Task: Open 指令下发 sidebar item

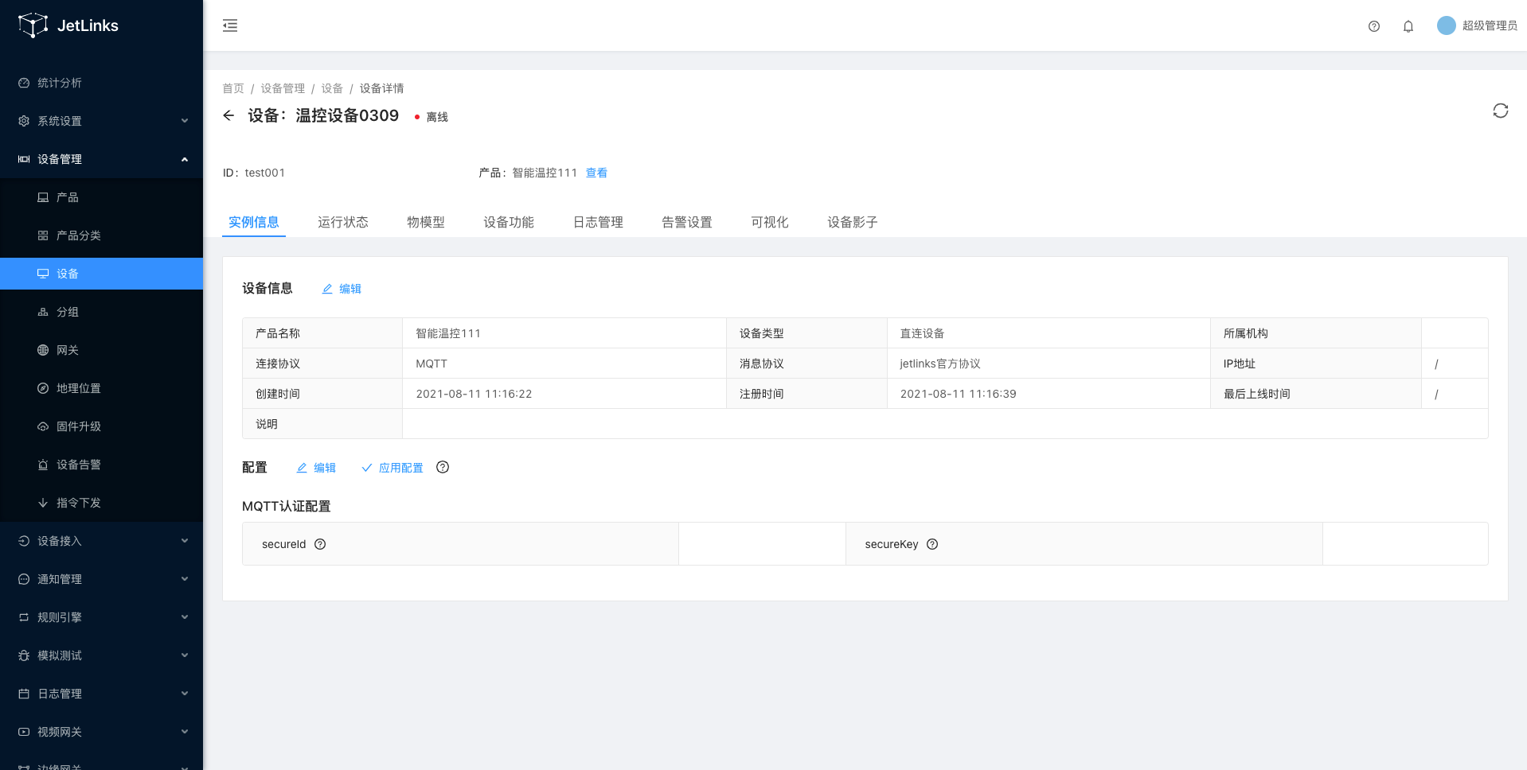Action: coord(101,503)
